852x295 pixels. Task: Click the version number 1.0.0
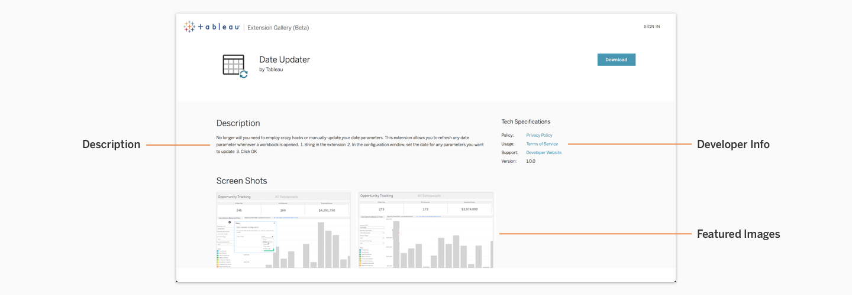(530, 161)
